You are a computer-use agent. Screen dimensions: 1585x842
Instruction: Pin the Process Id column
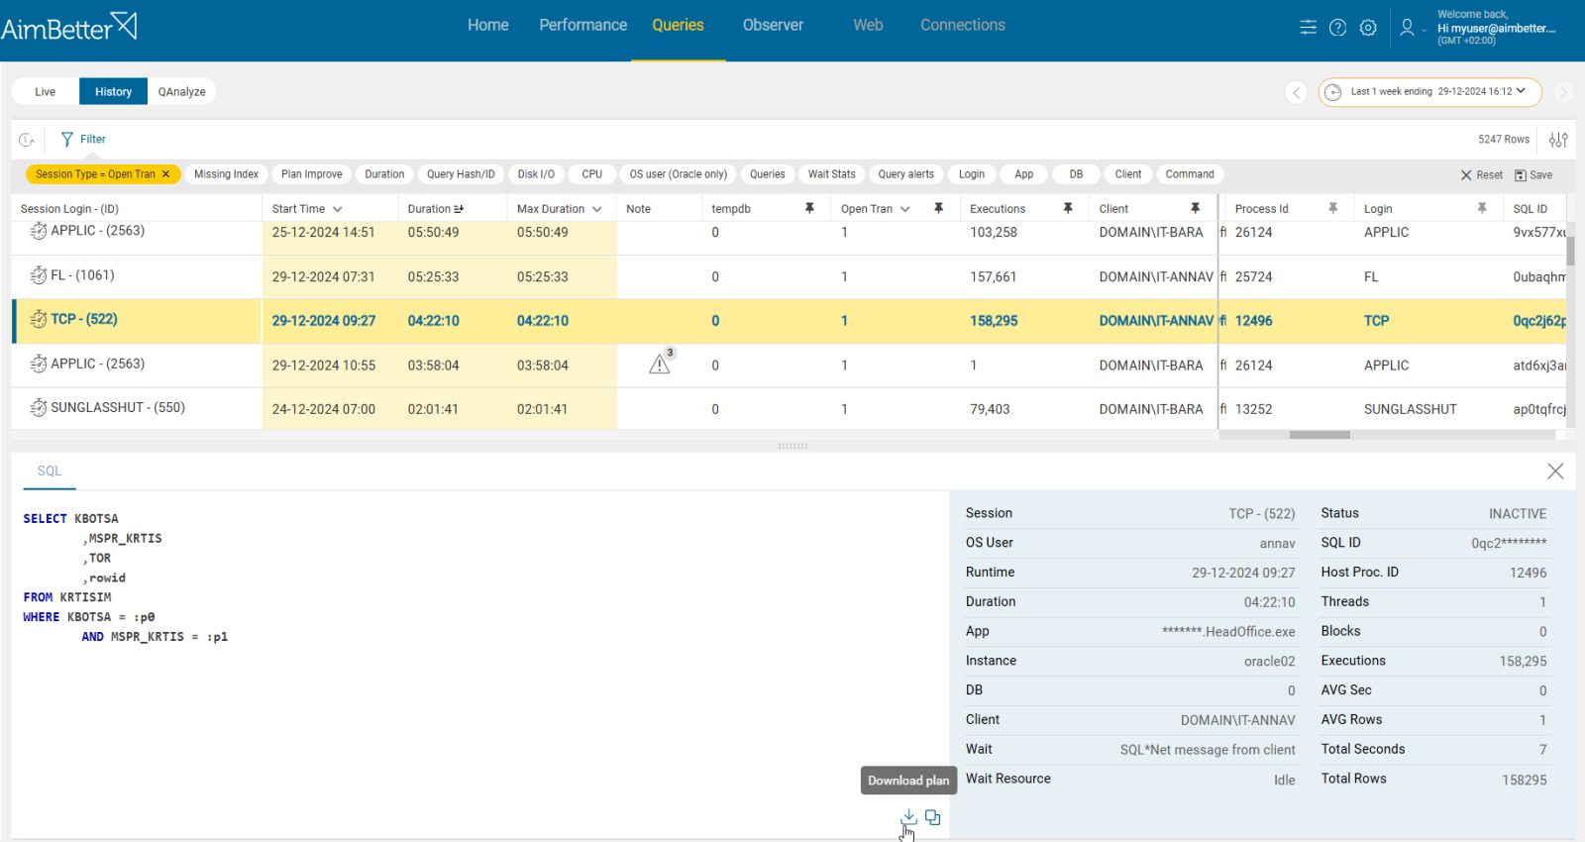[x=1333, y=208]
